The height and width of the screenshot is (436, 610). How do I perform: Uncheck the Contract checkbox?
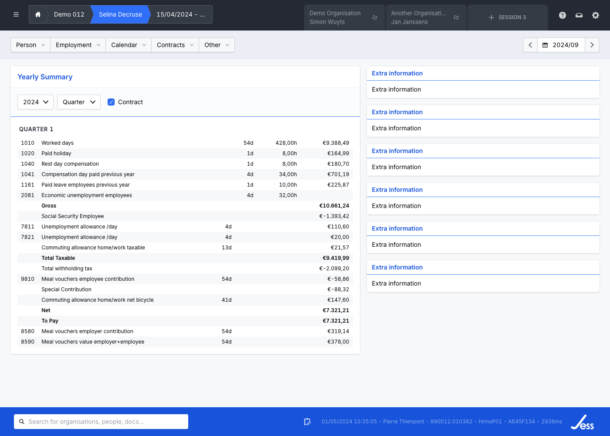111,102
